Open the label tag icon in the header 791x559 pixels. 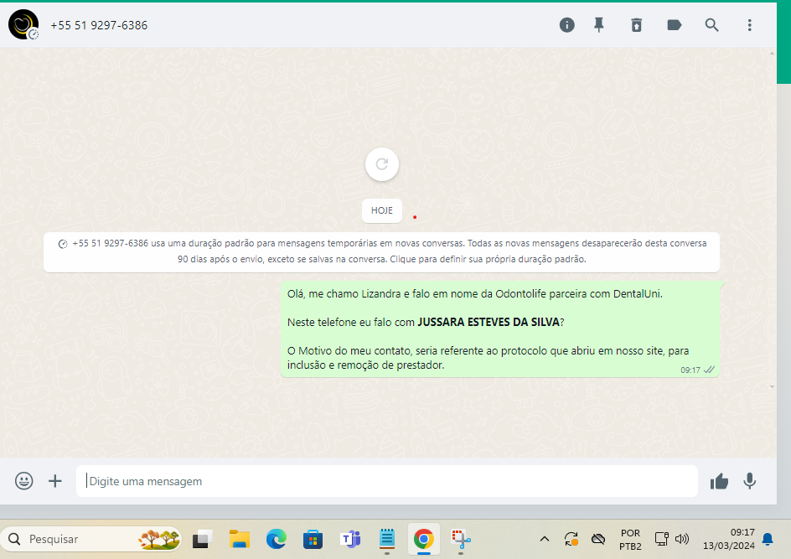pyautogui.click(x=675, y=24)
